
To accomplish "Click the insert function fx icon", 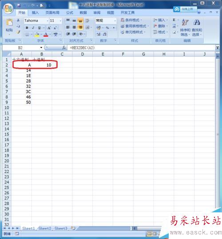I will (x=64, y=48).
